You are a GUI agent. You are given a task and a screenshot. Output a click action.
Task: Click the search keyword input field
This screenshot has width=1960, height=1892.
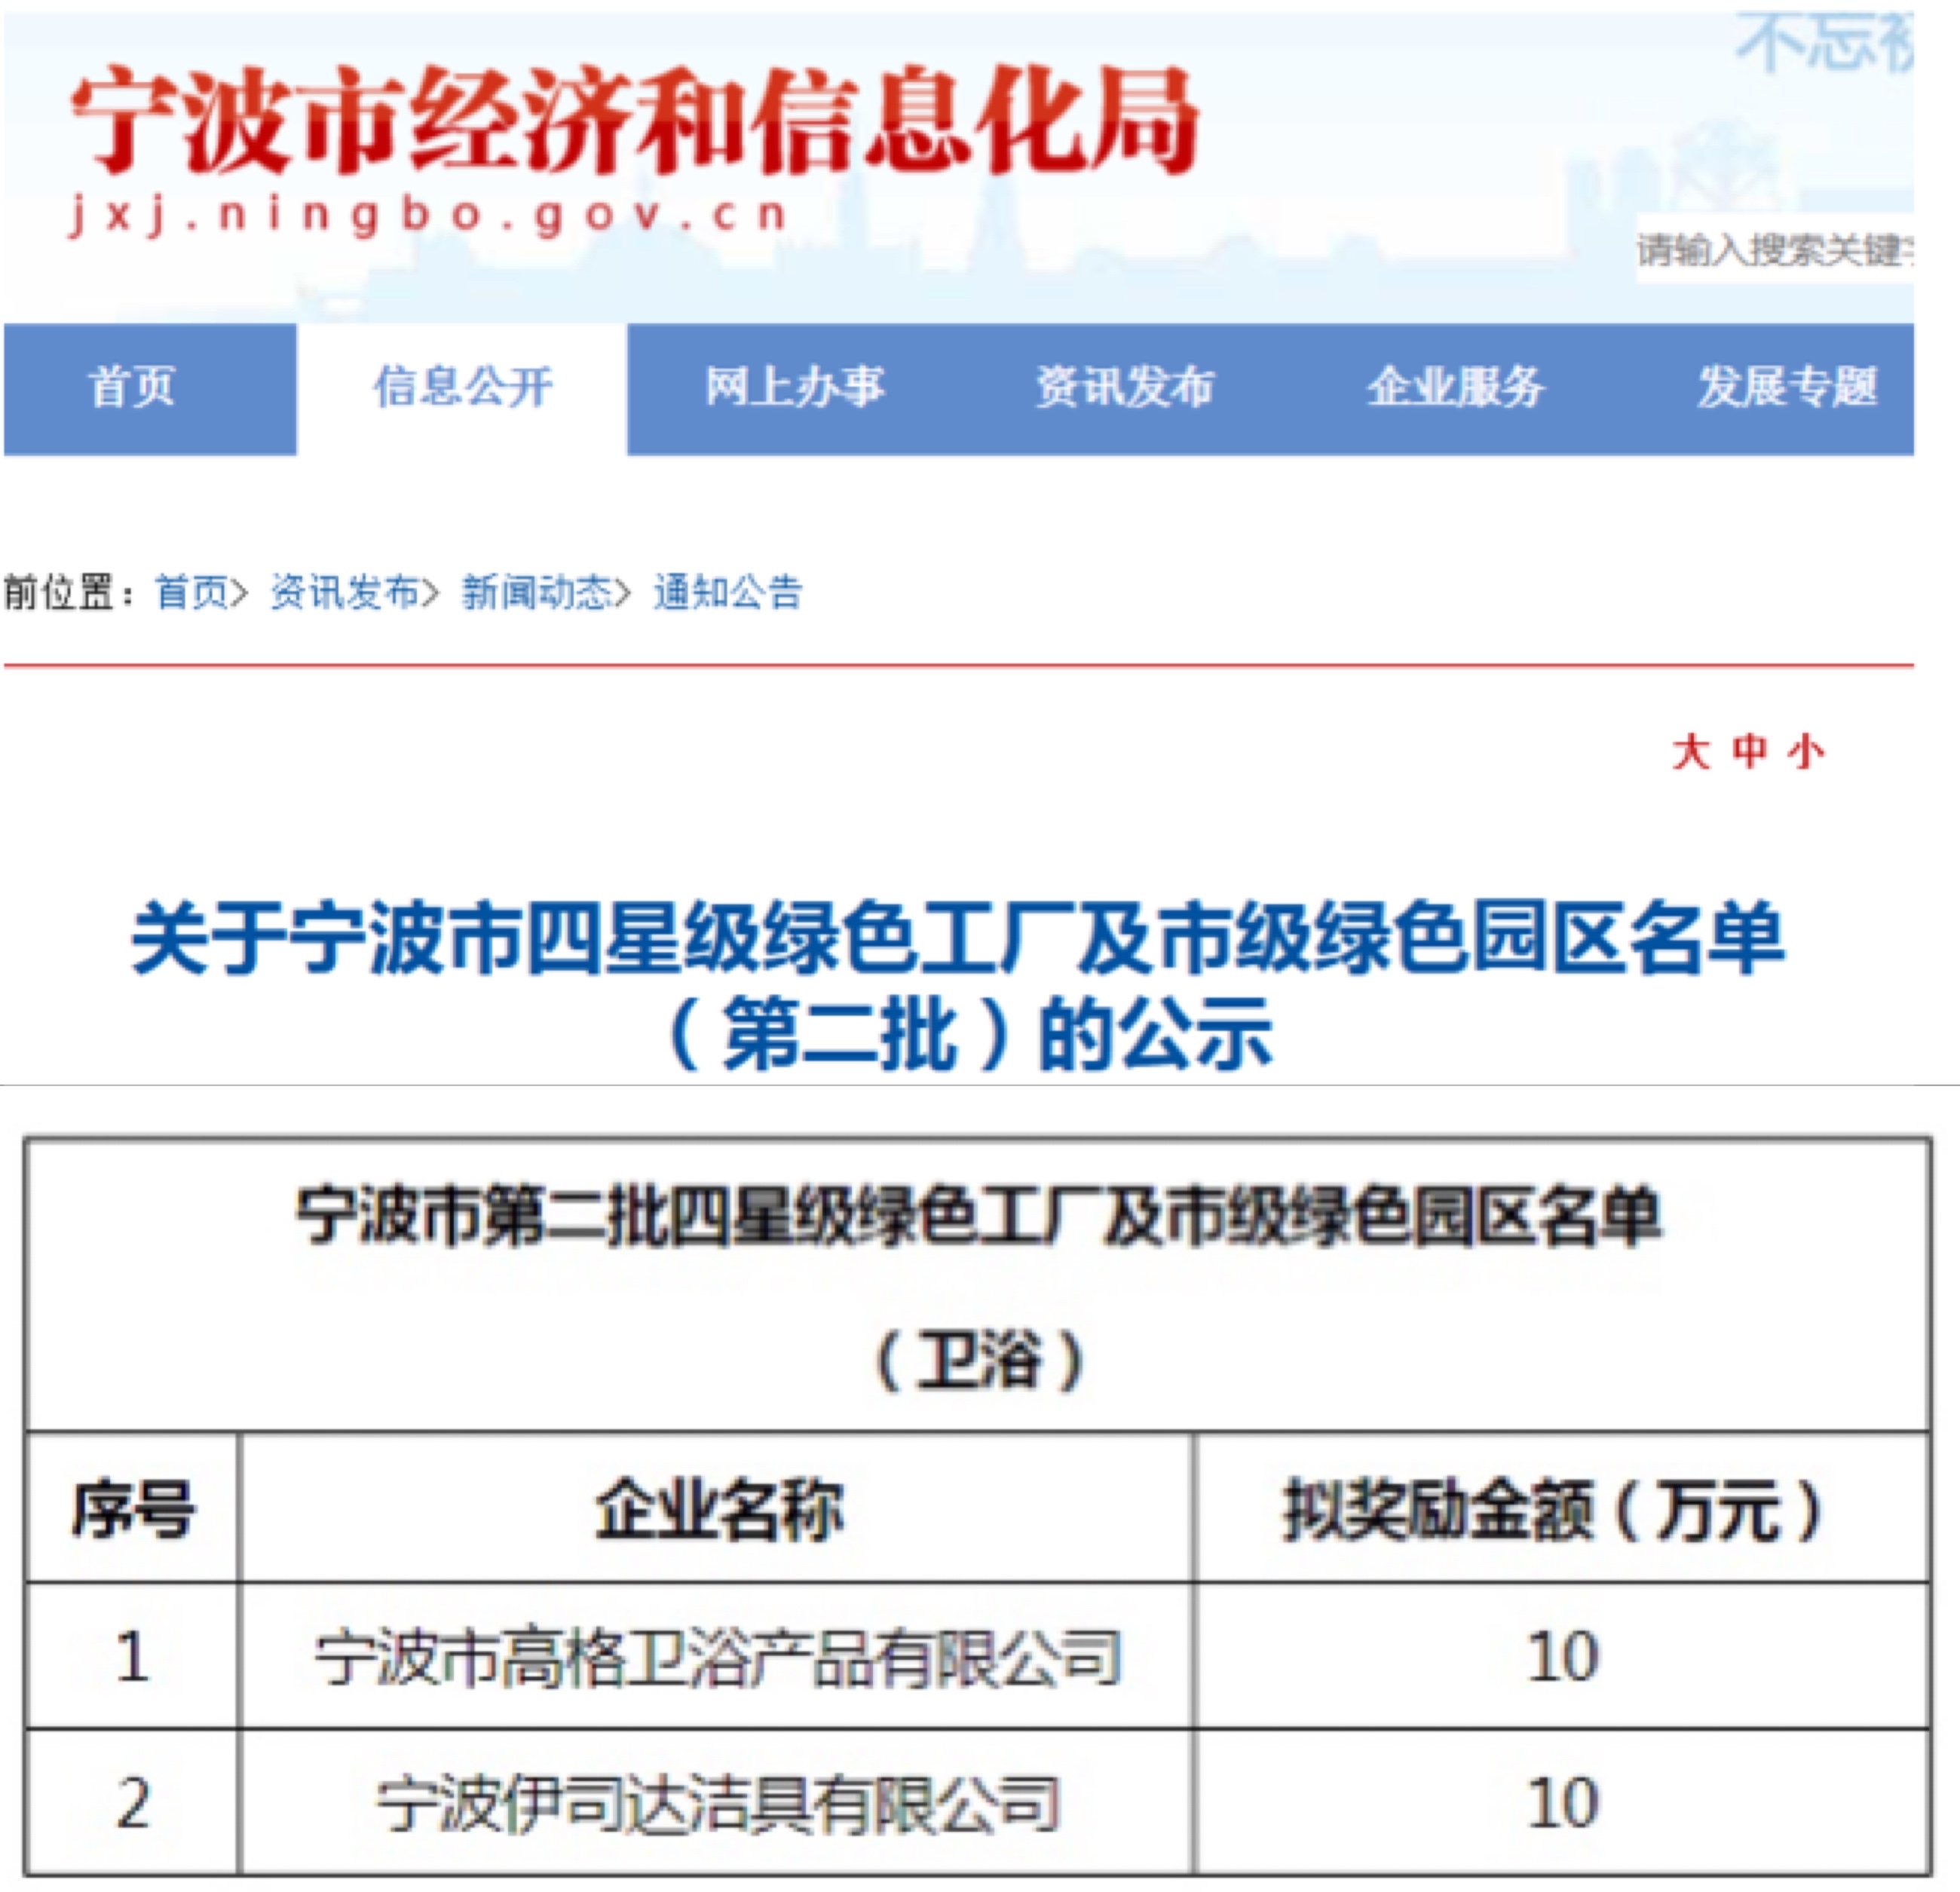pyautogui.click(x=1775, y=249)
